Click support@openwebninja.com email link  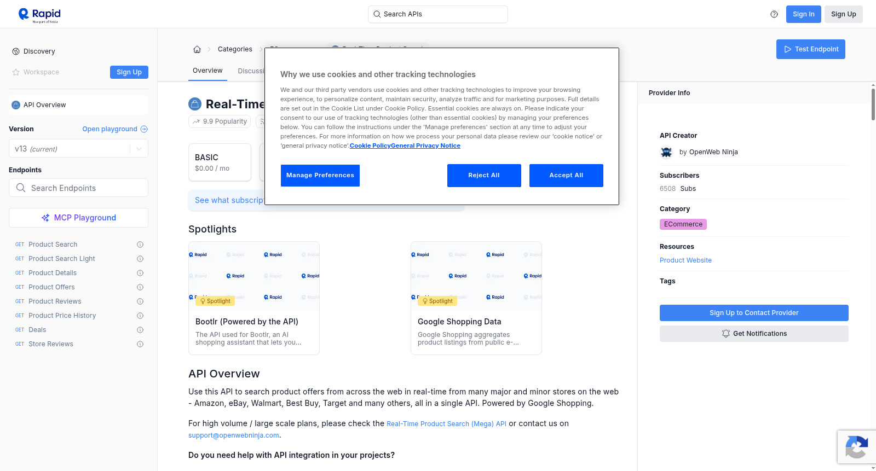pos(234,435)
